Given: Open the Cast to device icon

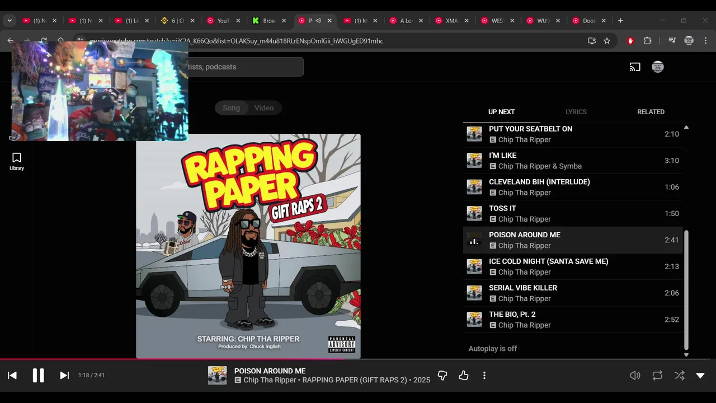Looking at the screenshot, I should (635, 67).
